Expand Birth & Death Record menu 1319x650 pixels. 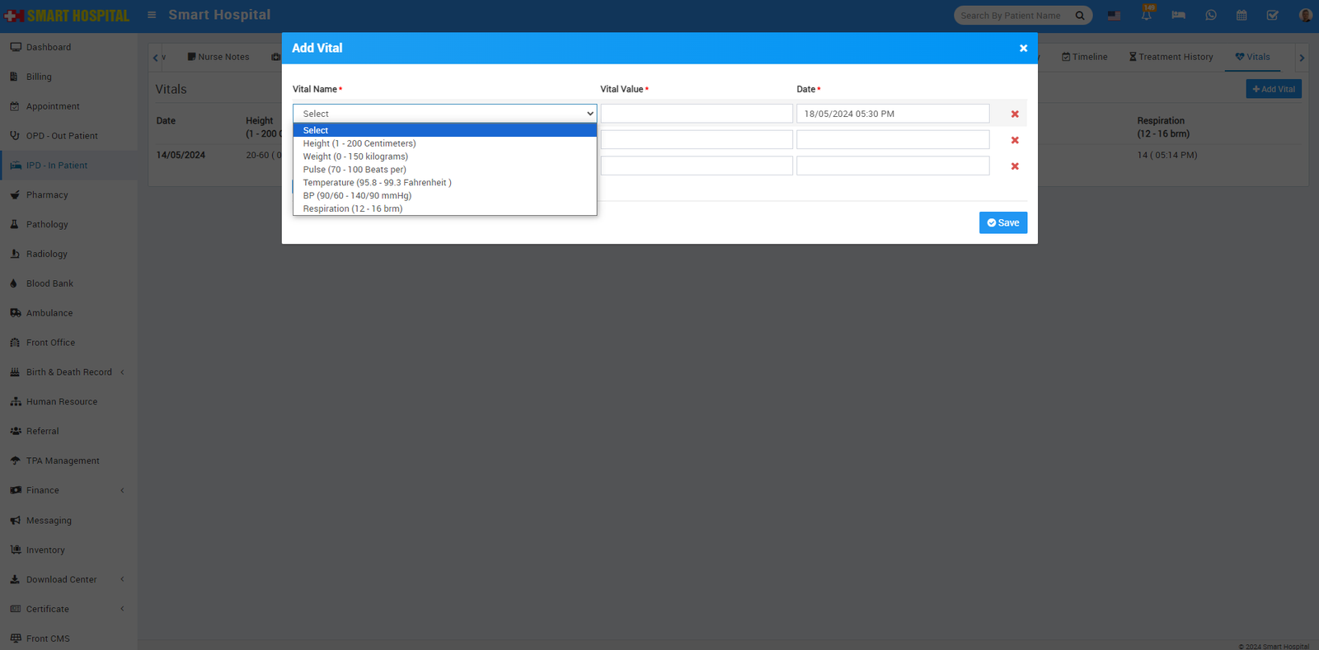(x=69, y=372)
